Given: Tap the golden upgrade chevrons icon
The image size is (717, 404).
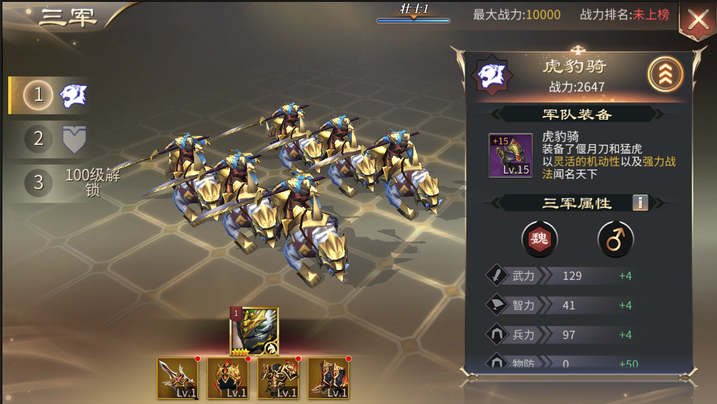Looking at the screenshot, I should pos(666,74).
